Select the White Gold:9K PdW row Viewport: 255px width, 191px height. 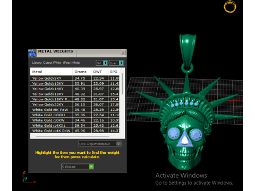75,110
